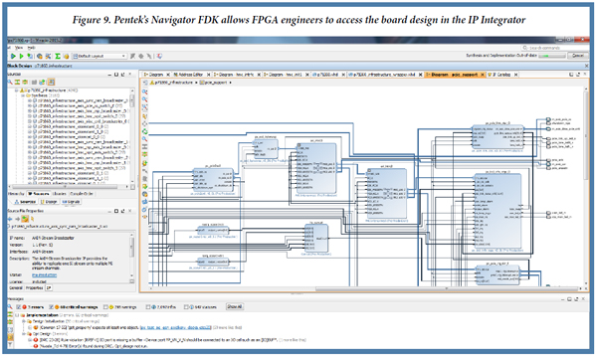Click the synthesis progress bar near Cancel
597x358 pixels.
[x=552, y=56]
